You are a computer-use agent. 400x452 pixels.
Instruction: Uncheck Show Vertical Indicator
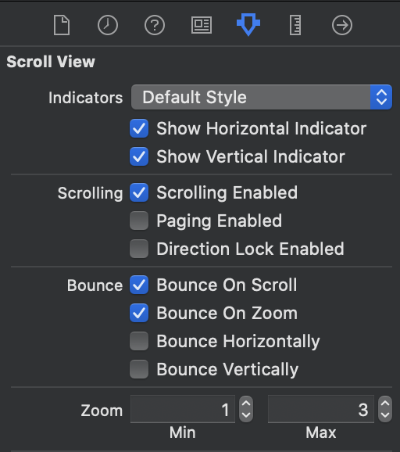pos(139,156)
